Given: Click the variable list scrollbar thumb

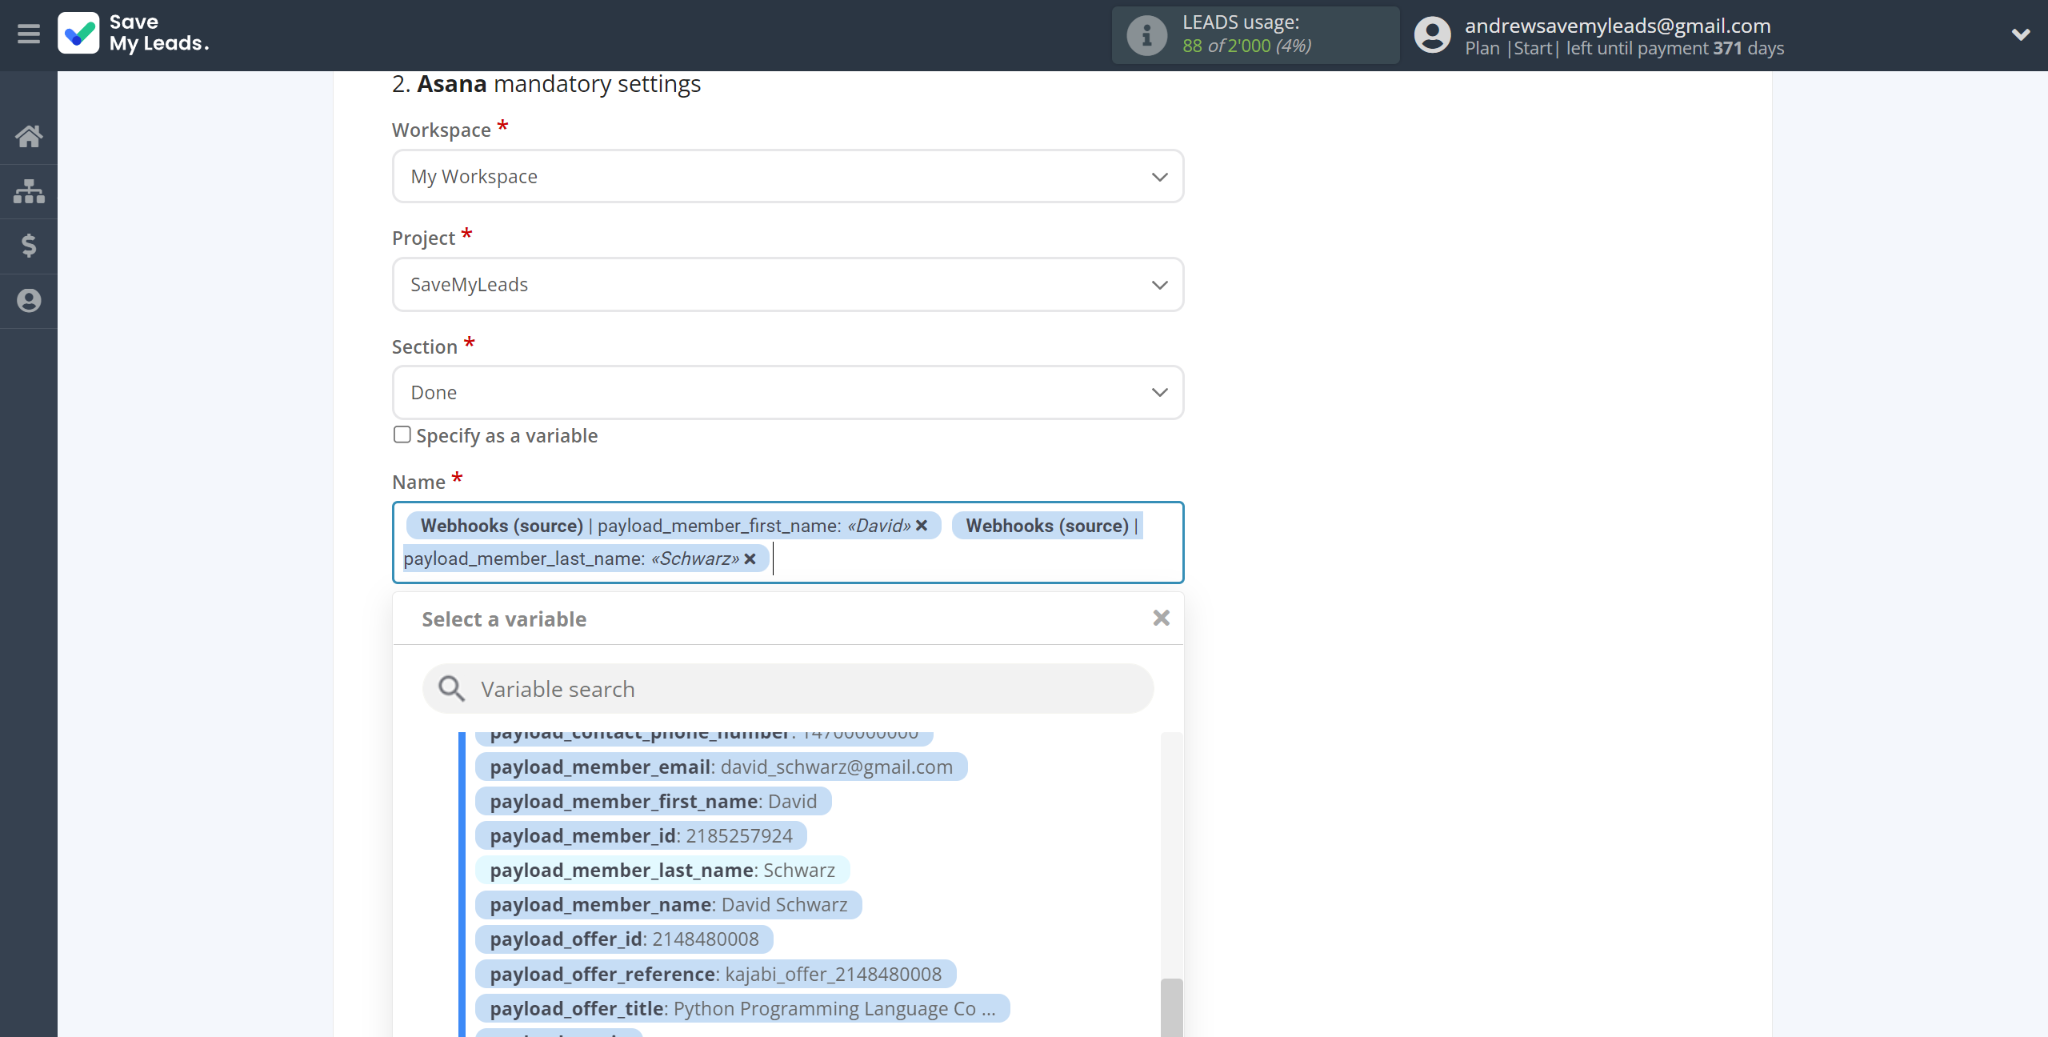Looking at the screenshot, I should pyautogui.click(x=1171, y=1007).
